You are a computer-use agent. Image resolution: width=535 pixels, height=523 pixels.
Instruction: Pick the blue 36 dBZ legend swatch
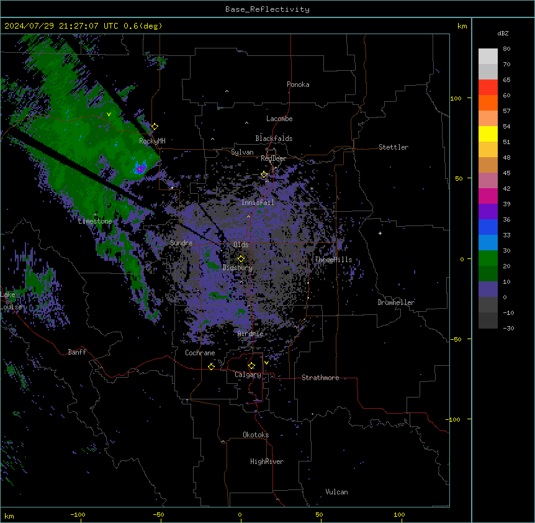coord(488,227)
